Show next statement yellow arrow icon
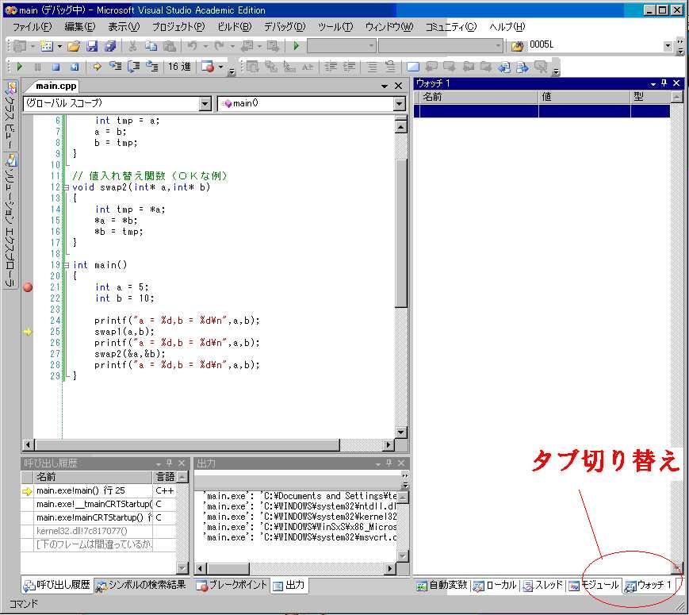 click(x=97, y=67)
